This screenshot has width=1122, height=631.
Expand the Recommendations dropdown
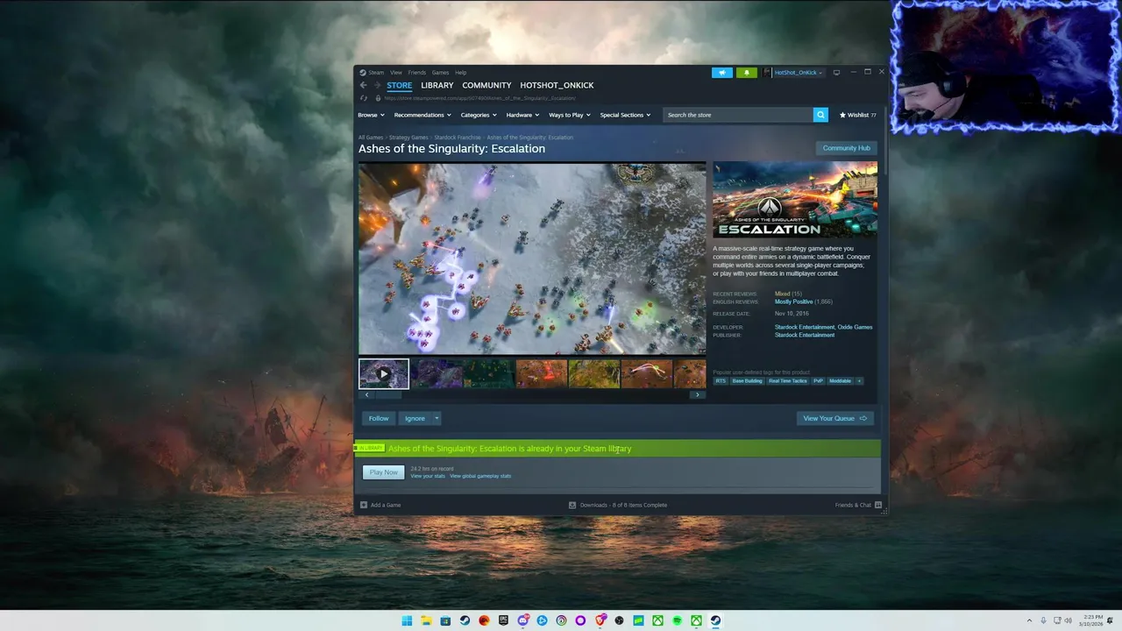tap(423, 115)
